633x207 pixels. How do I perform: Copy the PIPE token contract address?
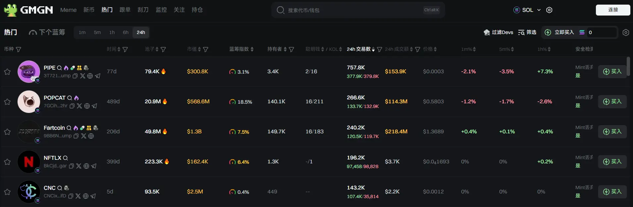point(75,76)
